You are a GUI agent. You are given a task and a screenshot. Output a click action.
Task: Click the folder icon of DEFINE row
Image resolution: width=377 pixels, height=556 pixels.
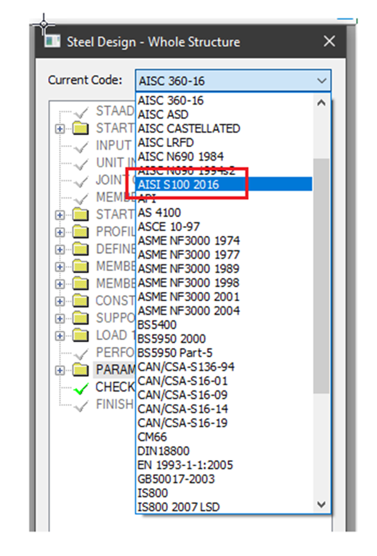pyautogui.click(x=81, y=249)
